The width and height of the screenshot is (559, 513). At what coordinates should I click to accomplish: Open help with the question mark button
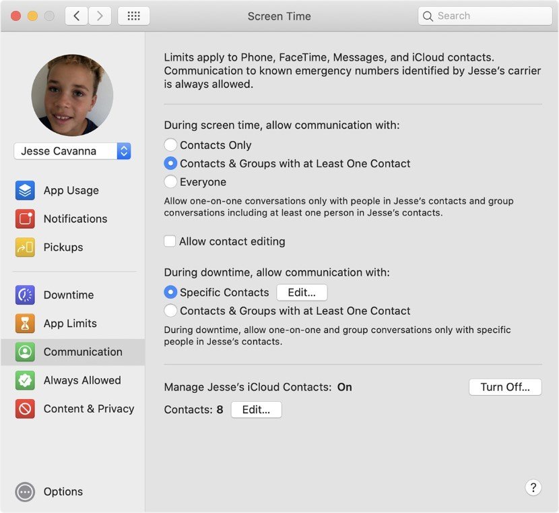pyautogui.click(x=533, y=487)
